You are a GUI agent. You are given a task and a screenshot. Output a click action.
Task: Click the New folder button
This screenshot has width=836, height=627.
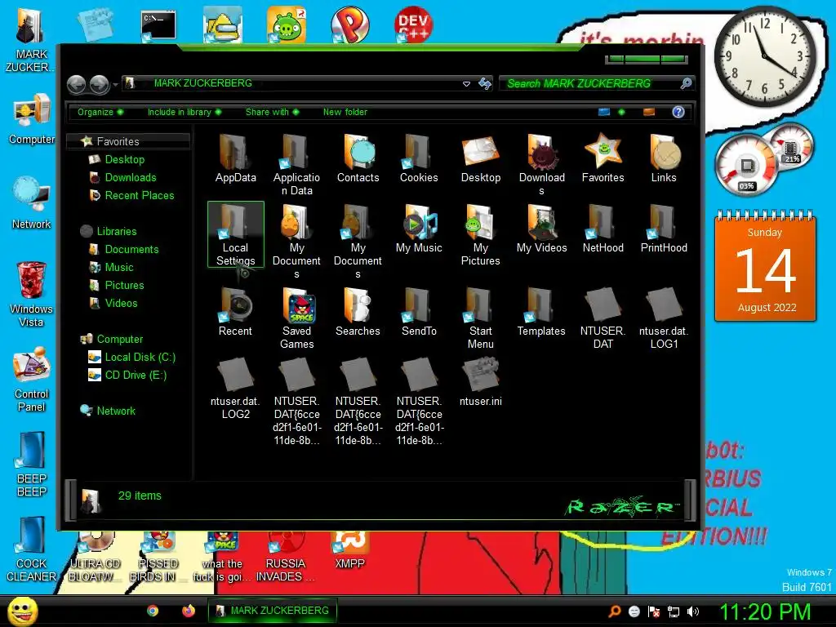(345, 112)
